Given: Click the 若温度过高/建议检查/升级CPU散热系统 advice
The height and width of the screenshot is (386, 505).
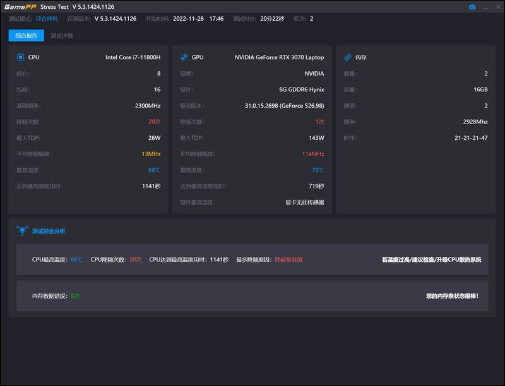Looking at the screenshot, I should tap(432, 259).
